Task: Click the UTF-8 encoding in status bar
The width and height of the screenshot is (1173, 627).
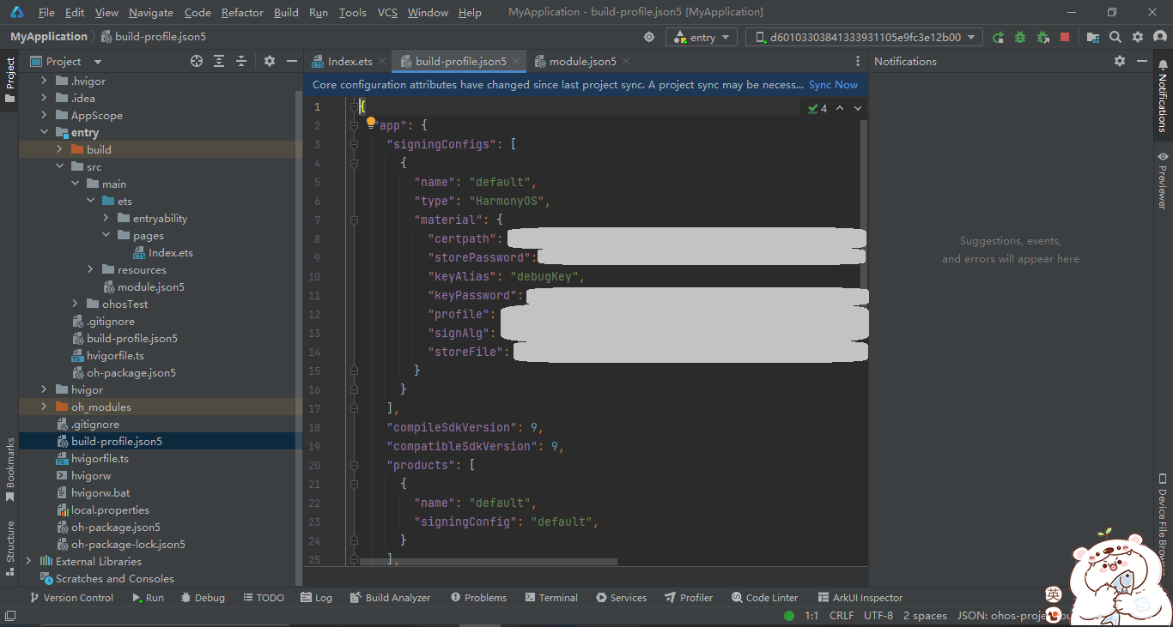Action: (878, 616)
